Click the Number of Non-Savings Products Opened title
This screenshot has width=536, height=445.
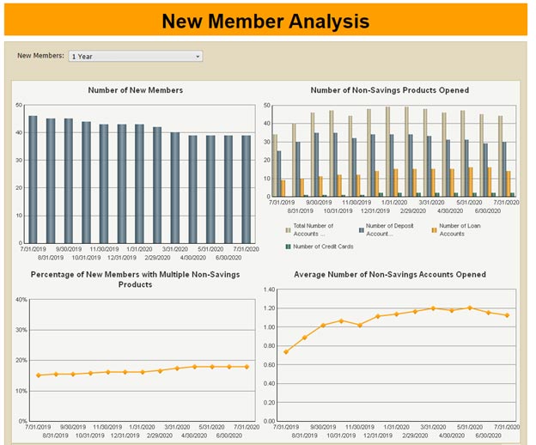[390, 89]
